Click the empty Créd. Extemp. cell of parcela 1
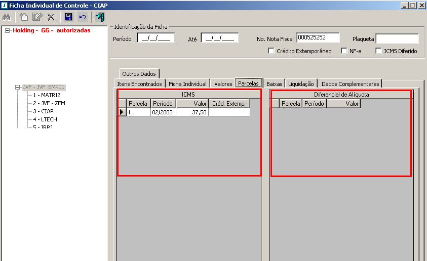The width and height of the screenshot is (427, 261). [229, 112]
